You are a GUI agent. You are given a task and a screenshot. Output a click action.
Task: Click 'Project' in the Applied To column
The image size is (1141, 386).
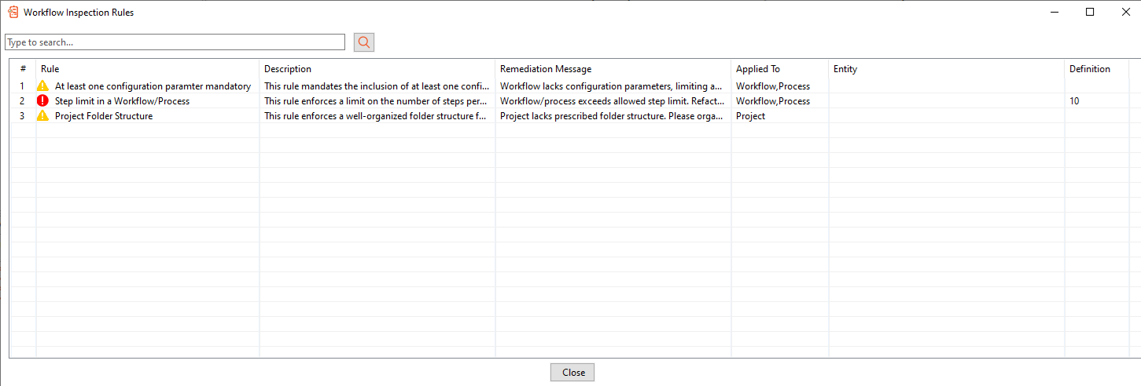click(750, 116)
